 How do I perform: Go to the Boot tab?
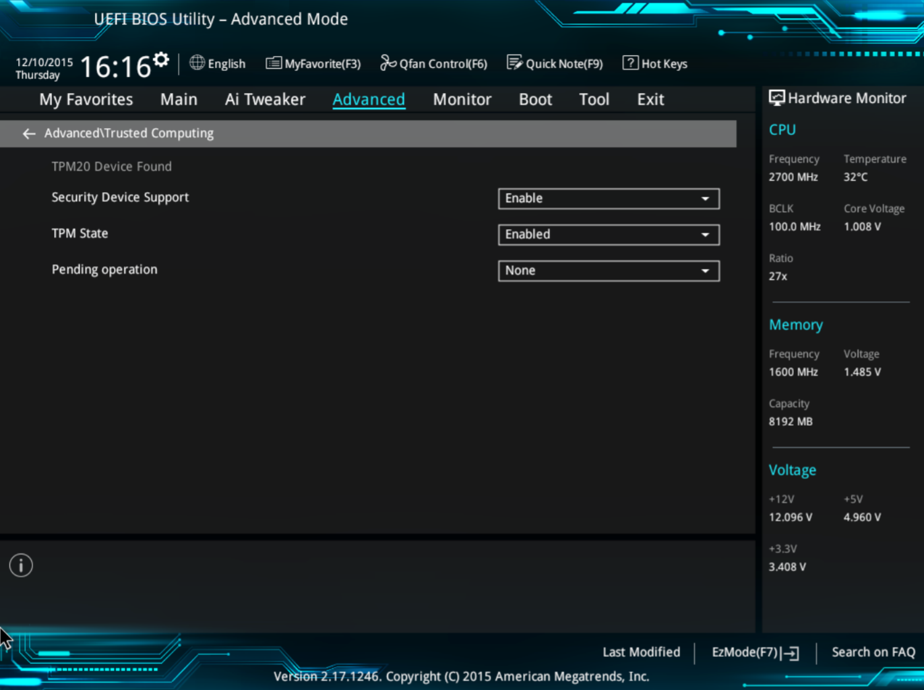535,100
